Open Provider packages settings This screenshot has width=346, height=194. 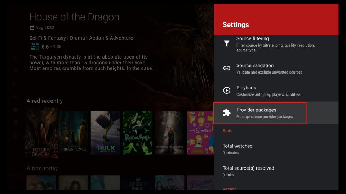point(276,113)
